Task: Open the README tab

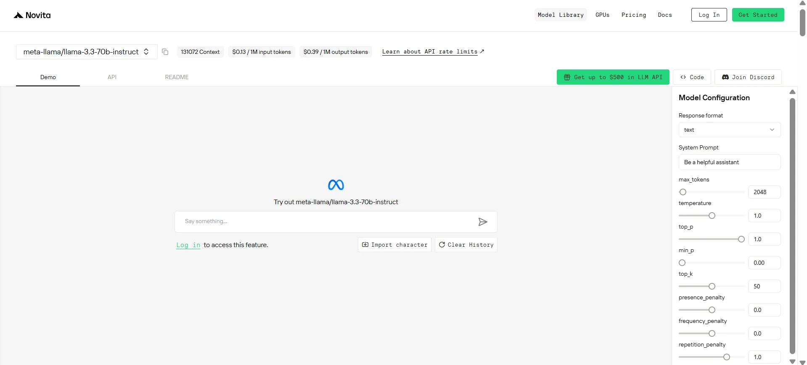Action: (x=177, y=77)
